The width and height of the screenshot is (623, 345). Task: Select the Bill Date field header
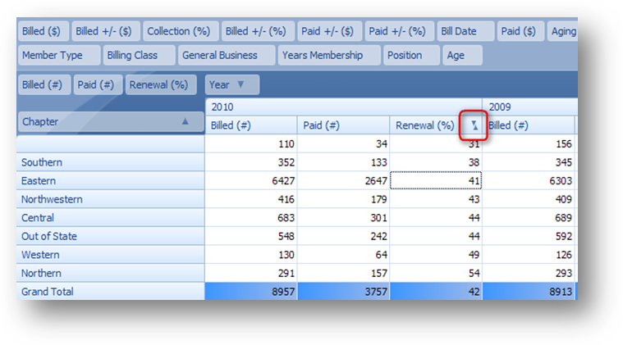click(465, 31)
